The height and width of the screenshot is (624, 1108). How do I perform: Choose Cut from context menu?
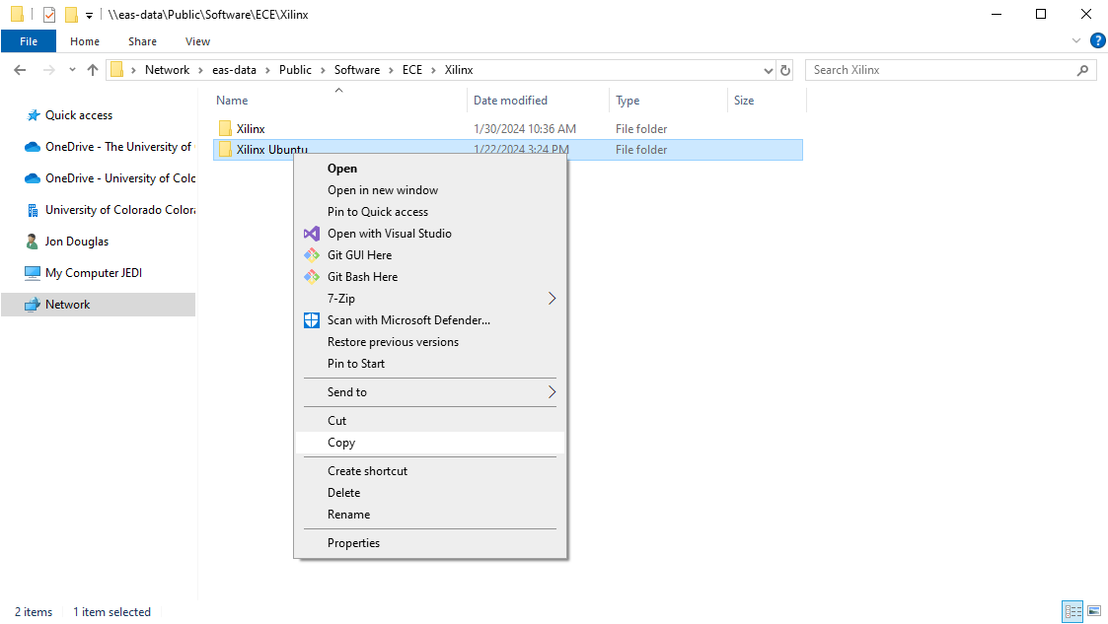pos(430,421)
